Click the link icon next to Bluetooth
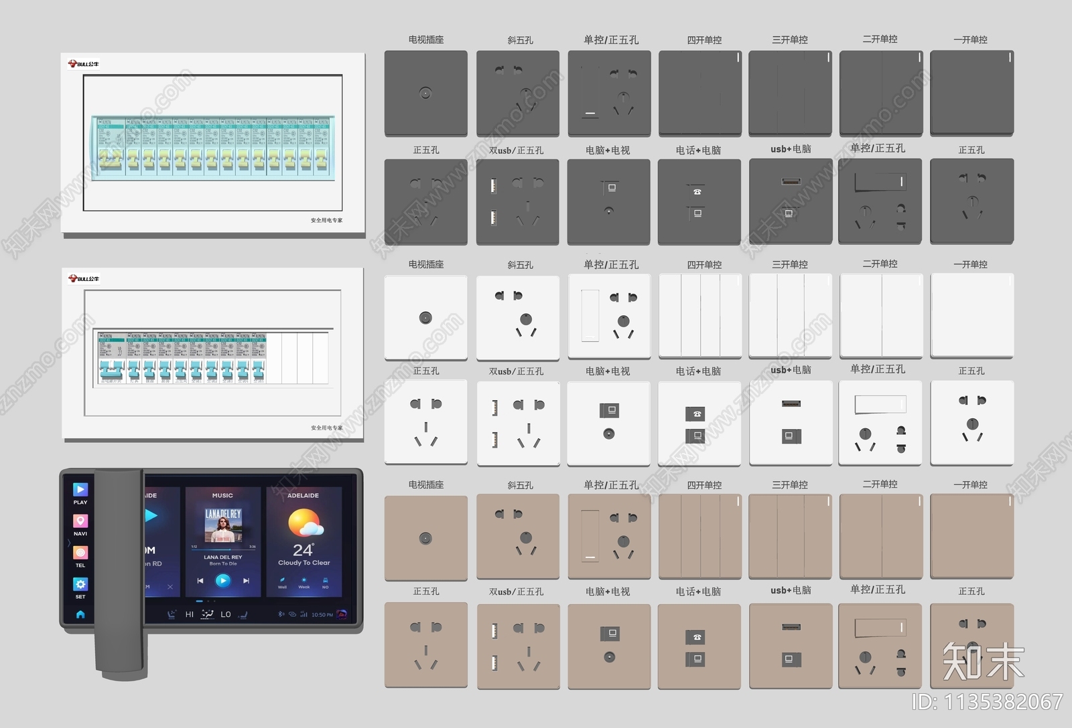The height and width of the screenshot is (728, 1072). point(293,614)
